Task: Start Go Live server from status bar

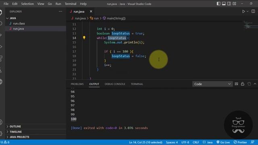Action: (223, 142)
